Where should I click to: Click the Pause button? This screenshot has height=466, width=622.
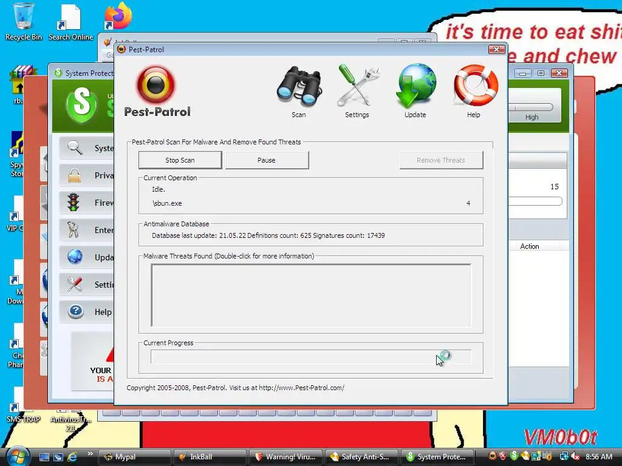[x=267, y=160]
